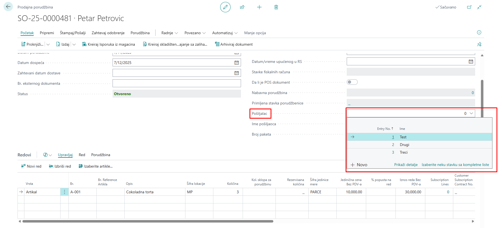Toggle Da li je POS dokument
This screenshot has height=228, width=502.
tap(352, 82)
